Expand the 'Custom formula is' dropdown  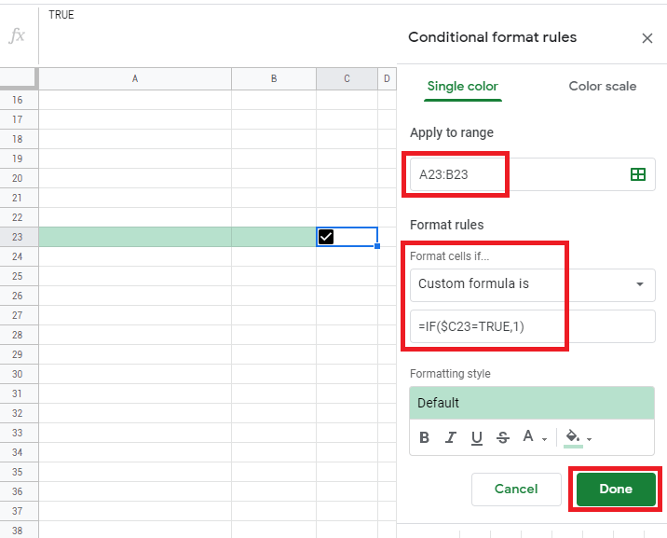639,284
